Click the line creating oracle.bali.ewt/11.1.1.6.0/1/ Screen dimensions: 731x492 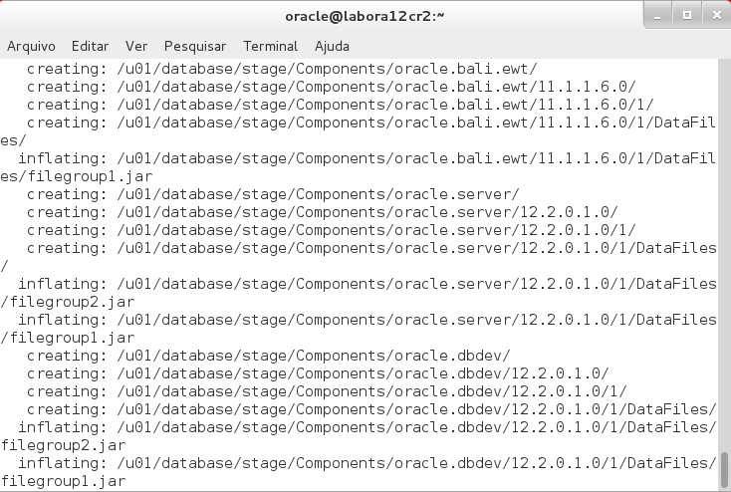[x=340, y=105]
